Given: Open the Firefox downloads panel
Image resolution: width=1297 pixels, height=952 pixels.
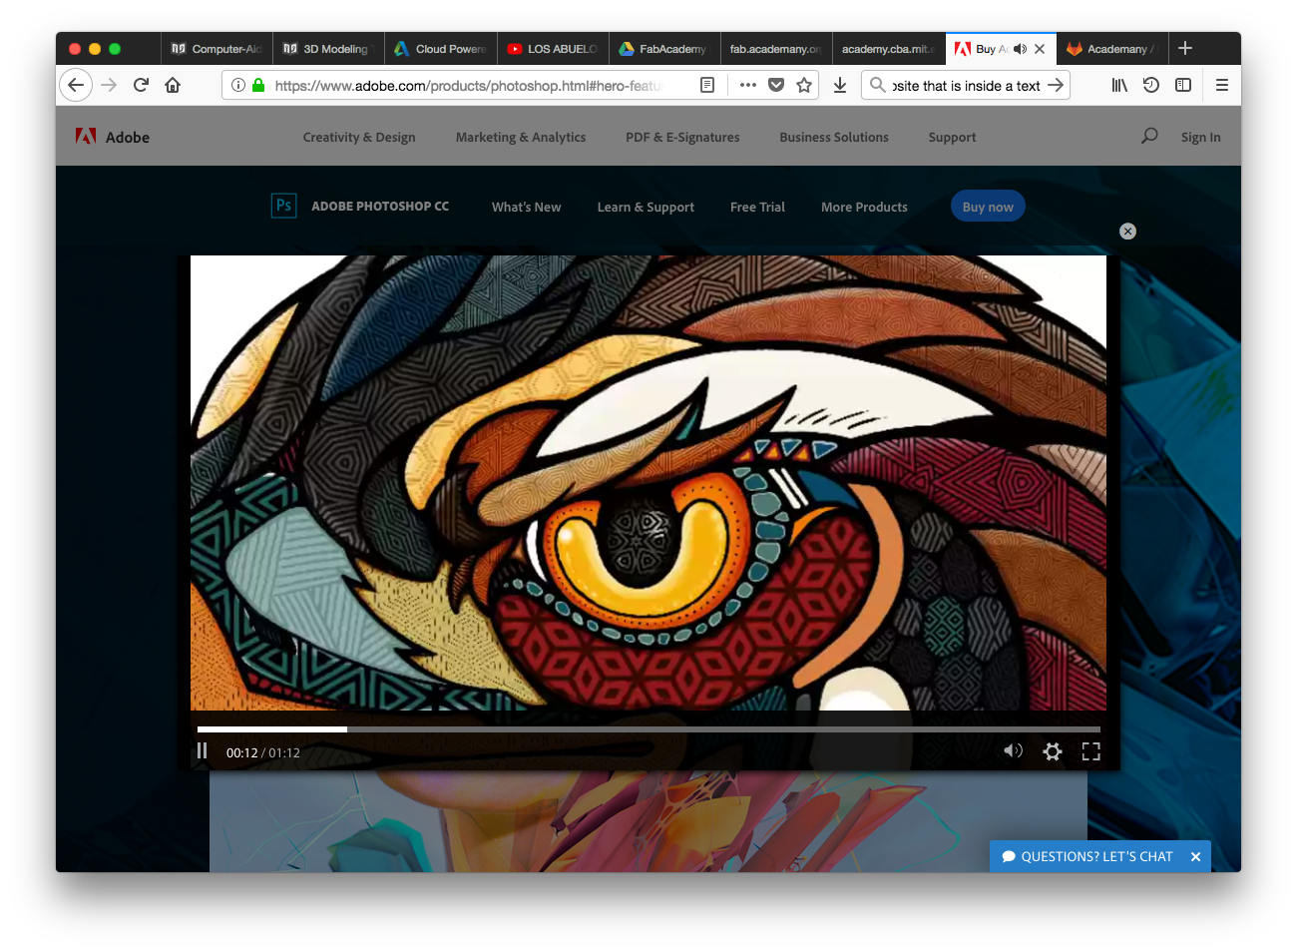Looking at the screenshot, I should click(x=840, y=86).
